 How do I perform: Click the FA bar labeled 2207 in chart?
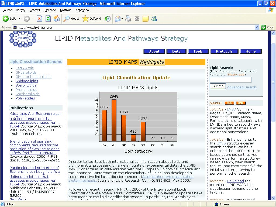point(104,126)
